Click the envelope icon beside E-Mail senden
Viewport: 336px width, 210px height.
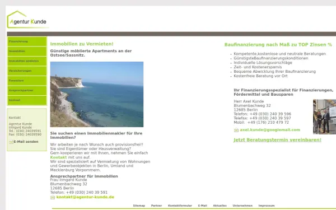pyautogui.click(x=11, y=142)
